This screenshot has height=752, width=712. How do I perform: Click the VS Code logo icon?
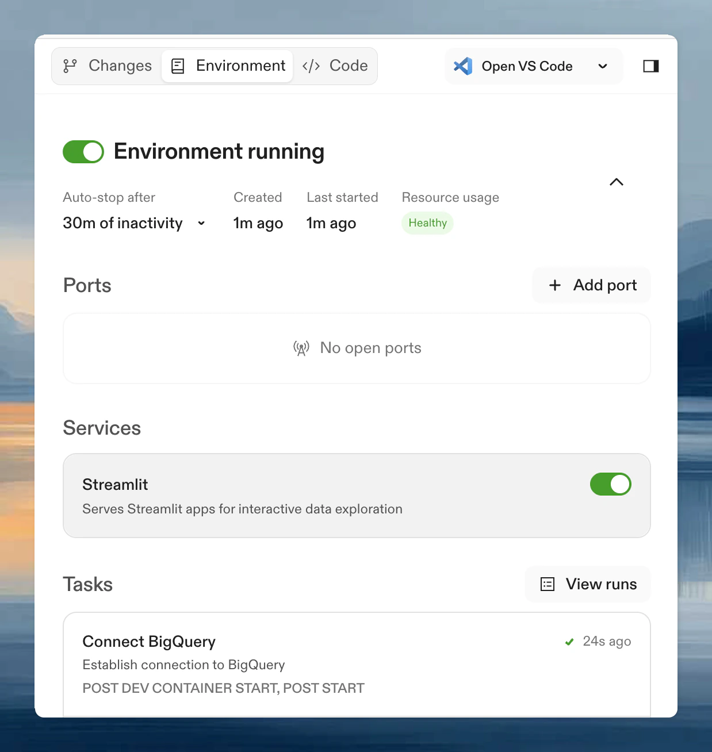[x=463, y=66]
